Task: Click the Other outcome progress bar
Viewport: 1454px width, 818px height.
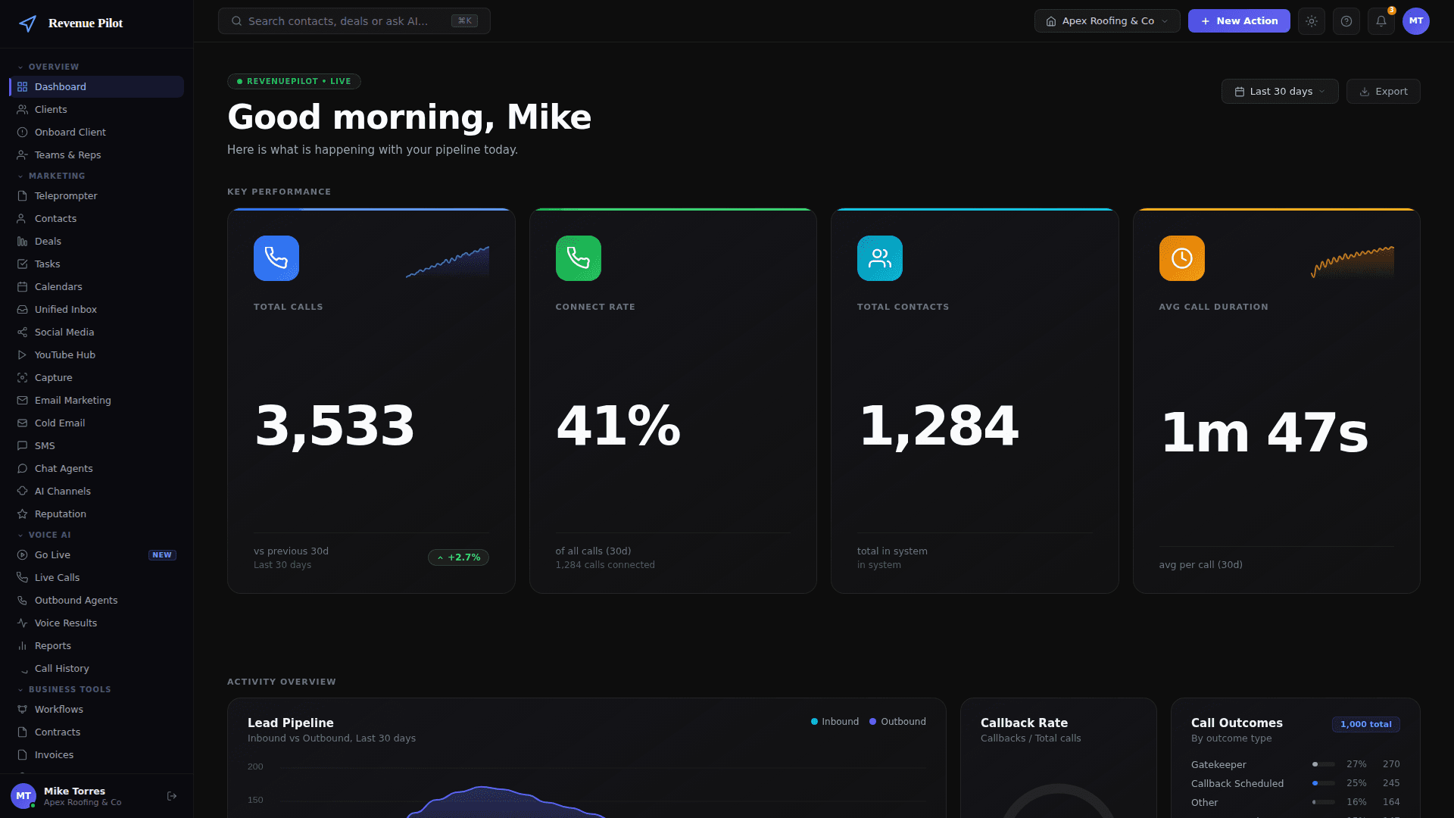Action: [1324, 802]
